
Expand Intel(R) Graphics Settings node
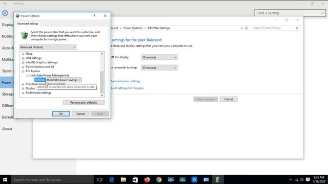tap(23, 62)
